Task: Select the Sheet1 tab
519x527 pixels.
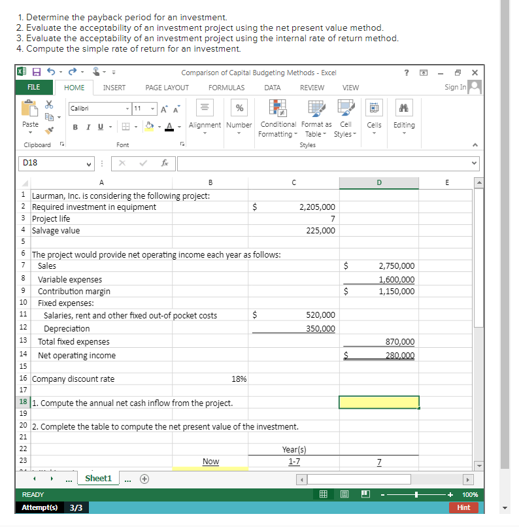Action: (x=98, y=478)
